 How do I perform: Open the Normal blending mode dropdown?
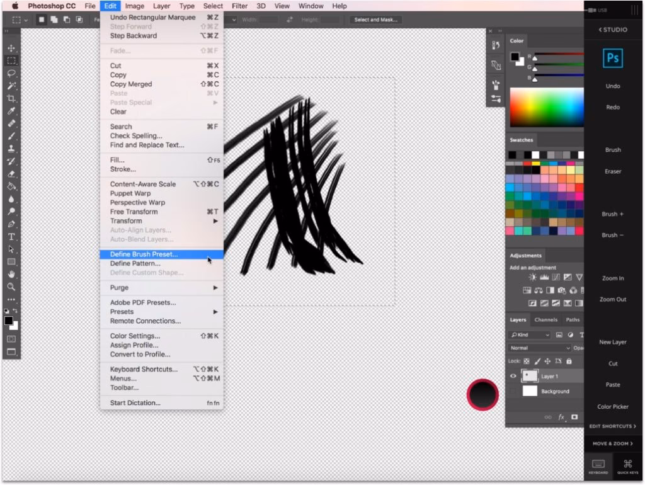[539, 348]
